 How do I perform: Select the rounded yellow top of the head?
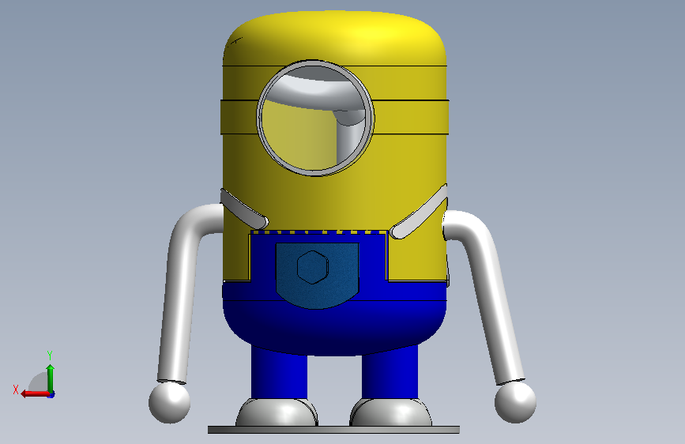click(x=335, y=37)
